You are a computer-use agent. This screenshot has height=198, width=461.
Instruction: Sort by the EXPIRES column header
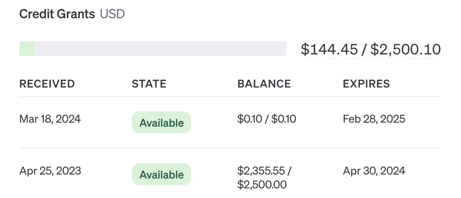[x=366, y=83]
